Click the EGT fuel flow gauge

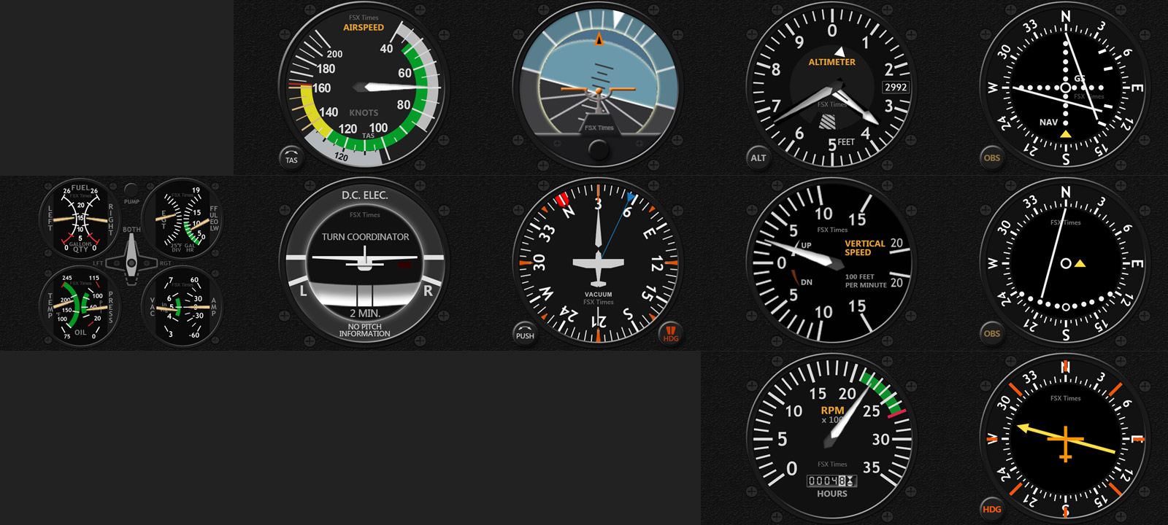pyautogui.click(x=182, y=219)
